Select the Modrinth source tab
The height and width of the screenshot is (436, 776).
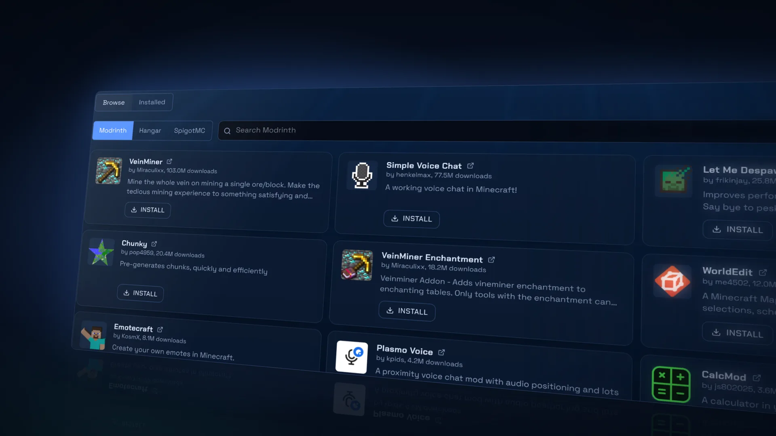tap(113, 130)
